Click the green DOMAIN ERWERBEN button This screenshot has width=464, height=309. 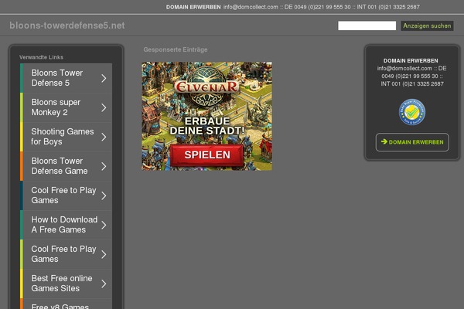pyautogui.click(x=412, y=142)
